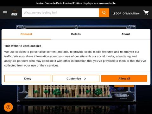152x114 pixels.
Task: Click the partially hidden orange button below dialog
Action: pos(124,86)
